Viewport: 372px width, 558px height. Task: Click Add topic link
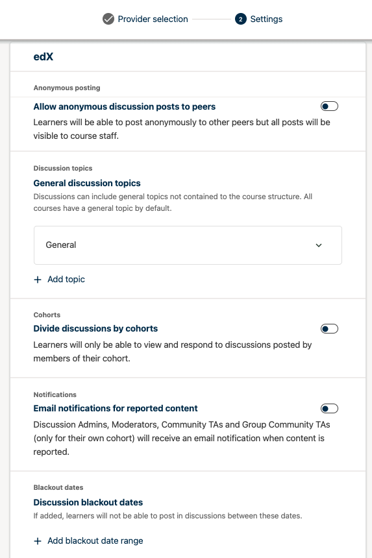[66, 280]
